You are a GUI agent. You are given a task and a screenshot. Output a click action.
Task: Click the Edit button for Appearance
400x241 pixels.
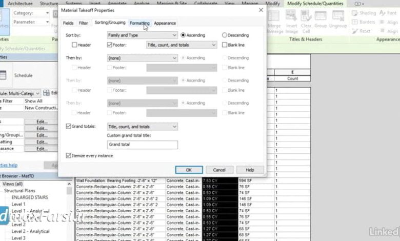pyautogui.click(x=42, y=149)
